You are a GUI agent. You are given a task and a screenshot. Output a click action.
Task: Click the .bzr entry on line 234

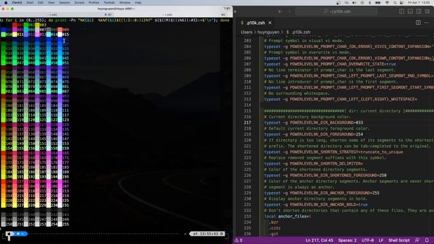[x=274, y=222]
